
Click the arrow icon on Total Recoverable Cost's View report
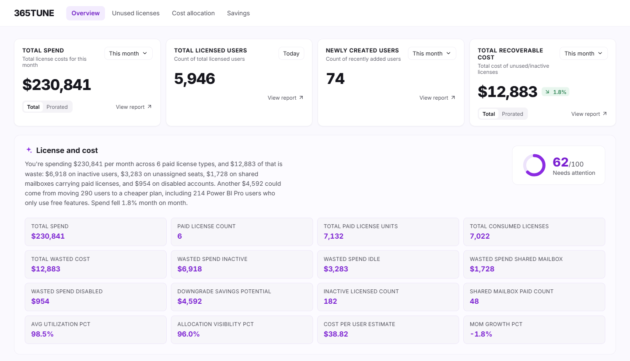(605, 114)
